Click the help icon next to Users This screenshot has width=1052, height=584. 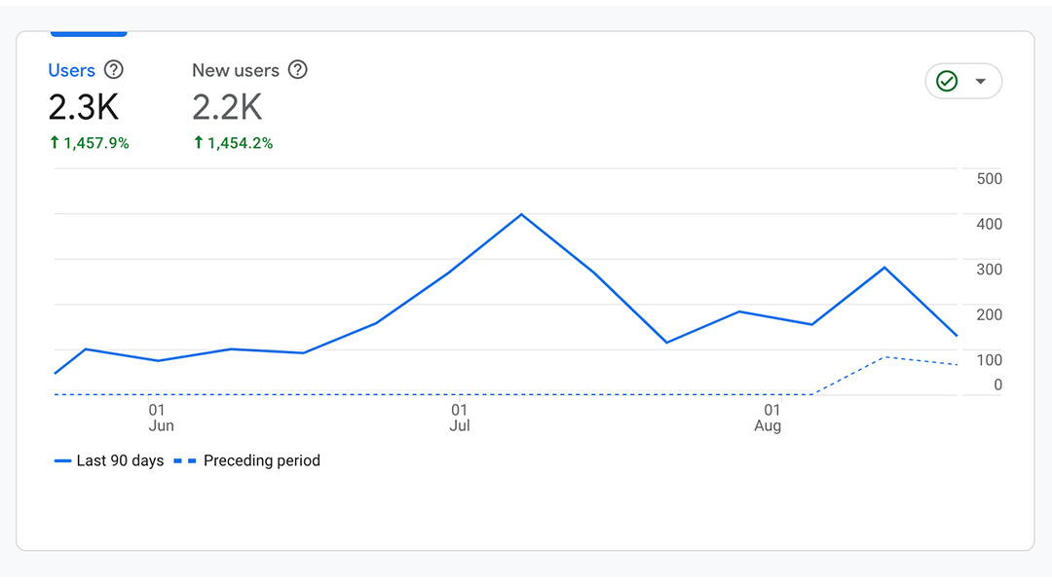[x=114, y=70]
